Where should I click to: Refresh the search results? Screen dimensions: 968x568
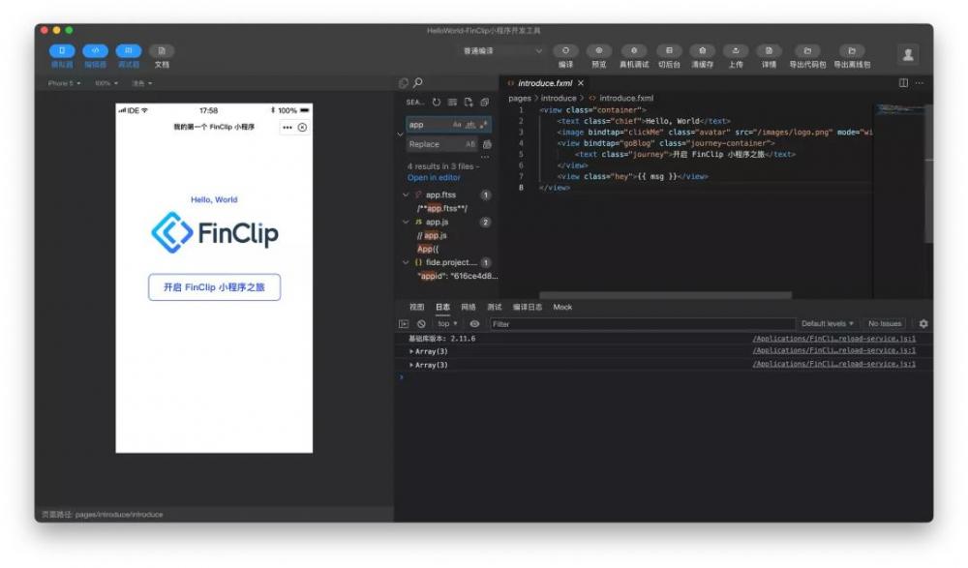437,103
